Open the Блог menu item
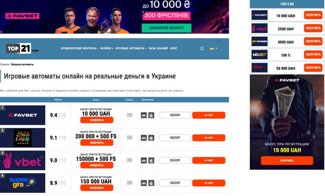This screenshot has height=196, width=325. (x=174, y=48)
